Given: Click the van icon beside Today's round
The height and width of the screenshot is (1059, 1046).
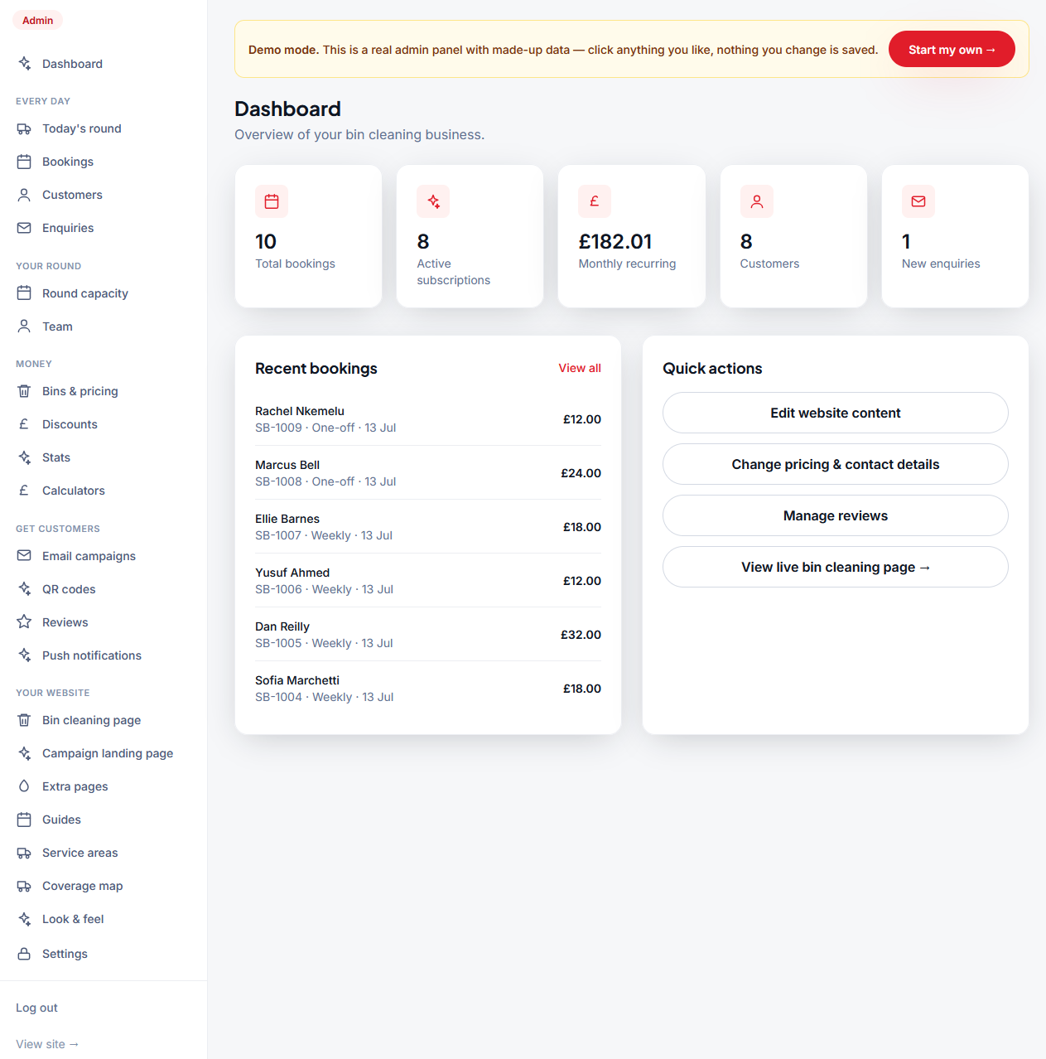Looking at the screenshot, I should [x=24, y=128].
